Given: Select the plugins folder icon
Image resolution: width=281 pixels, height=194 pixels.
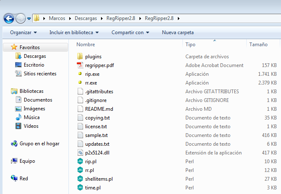Looking at the screenshot, I should click(81, 57).
